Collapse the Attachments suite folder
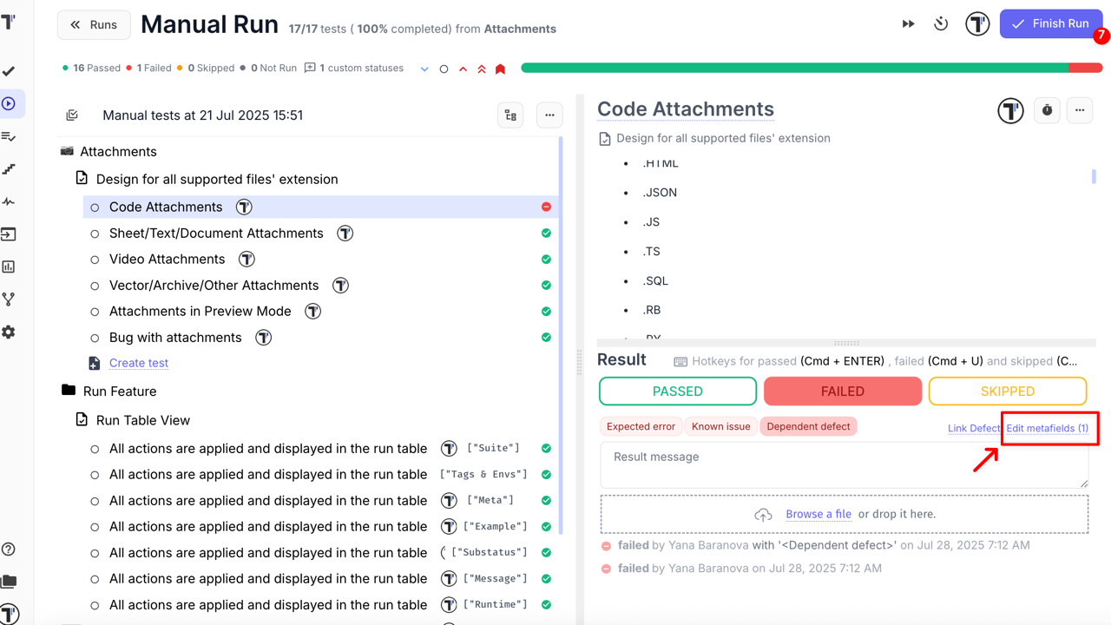Screen dimensions: 1111x625 point(67,151)
